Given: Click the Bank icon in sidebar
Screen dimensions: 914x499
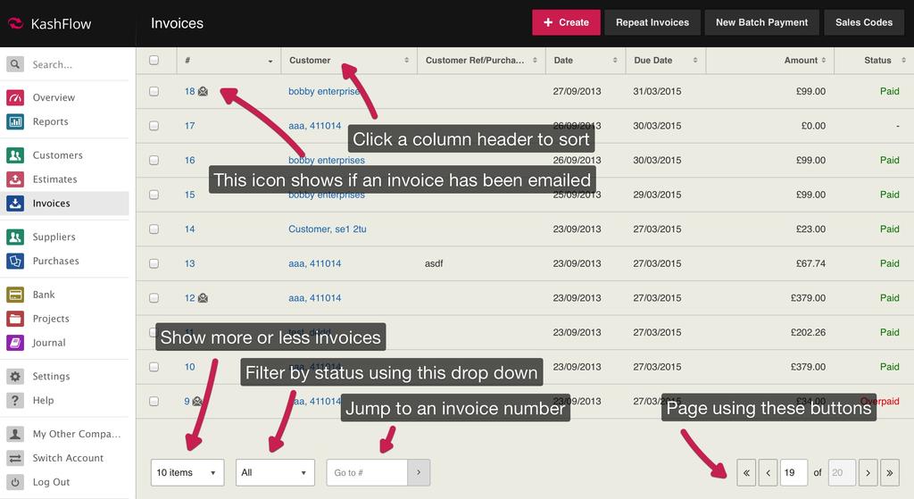Looking at the screenshot, I should click(x=15, y=295).
